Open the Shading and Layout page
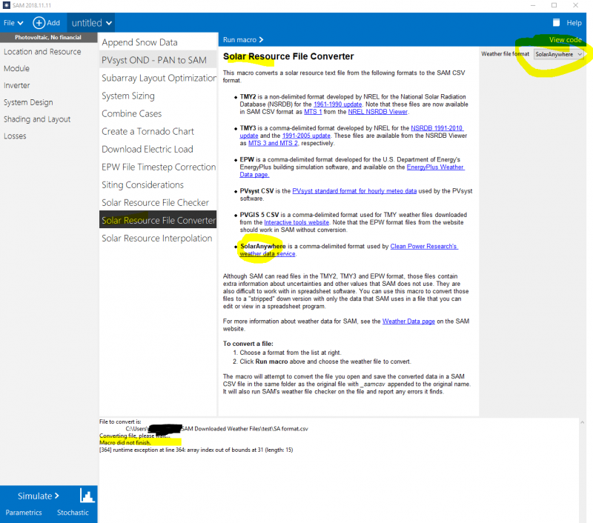This screenshot has width=593, height=523. click(37, 119)
